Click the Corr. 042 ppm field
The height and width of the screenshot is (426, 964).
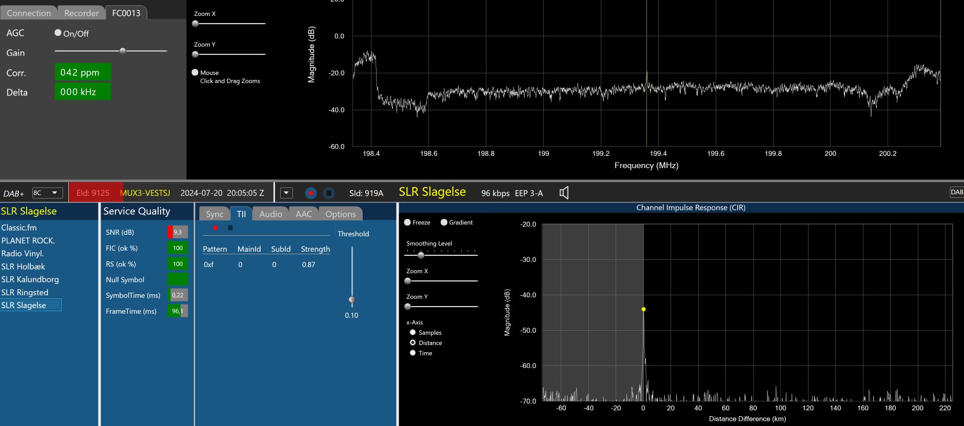(x=83, y=72)
